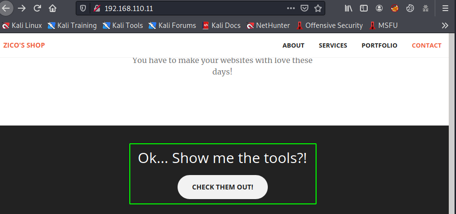Expand the page actions three-dot menu

pyautogui.click(x=290, y=8)
